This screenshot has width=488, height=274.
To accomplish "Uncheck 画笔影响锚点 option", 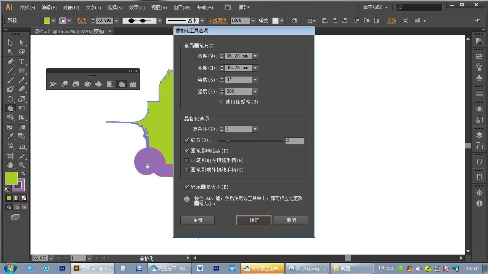I will click(187, 151).
